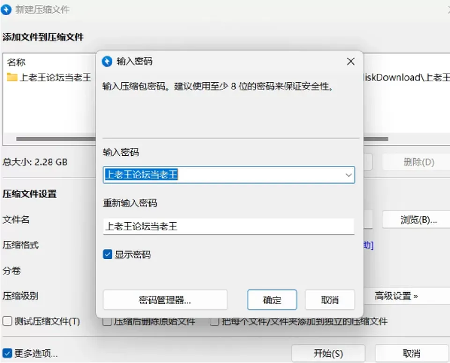Enable 测试压缩文件(T) checkbox
The image size is (450, 363).
(x=7, y=321)
